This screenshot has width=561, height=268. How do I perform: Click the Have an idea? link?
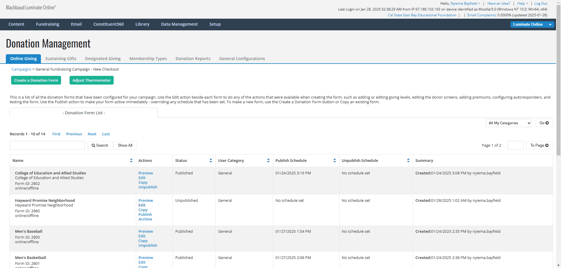pyautogui.click(x=498, y=3)
